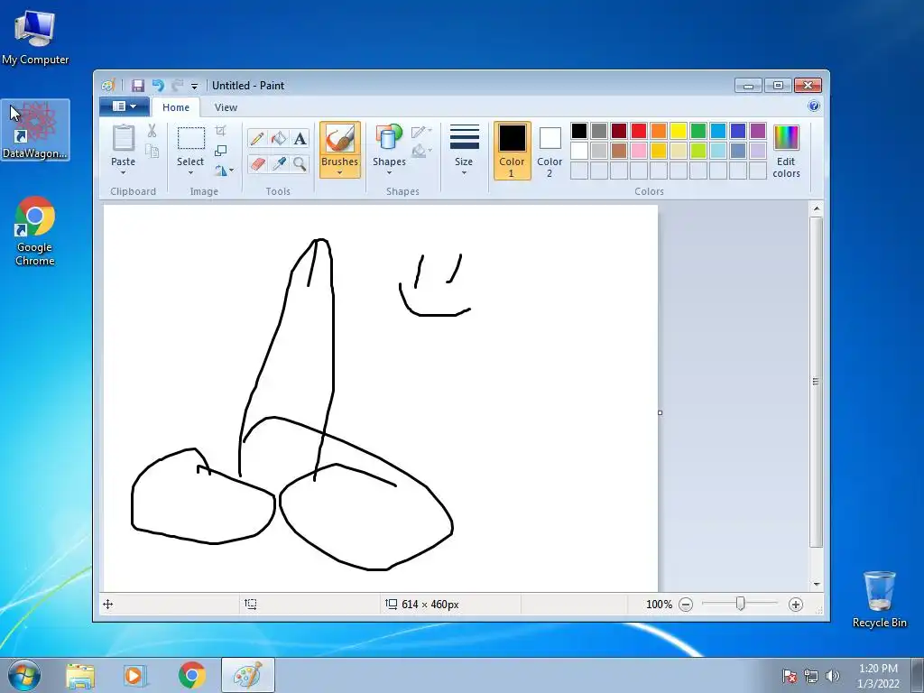Launch Windows Media Player from taskbar

[x=134, y=675]
